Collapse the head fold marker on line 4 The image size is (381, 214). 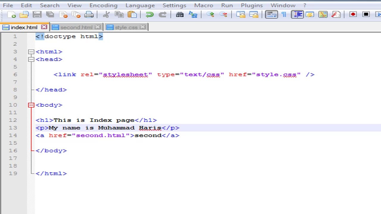tap(31, 59)
